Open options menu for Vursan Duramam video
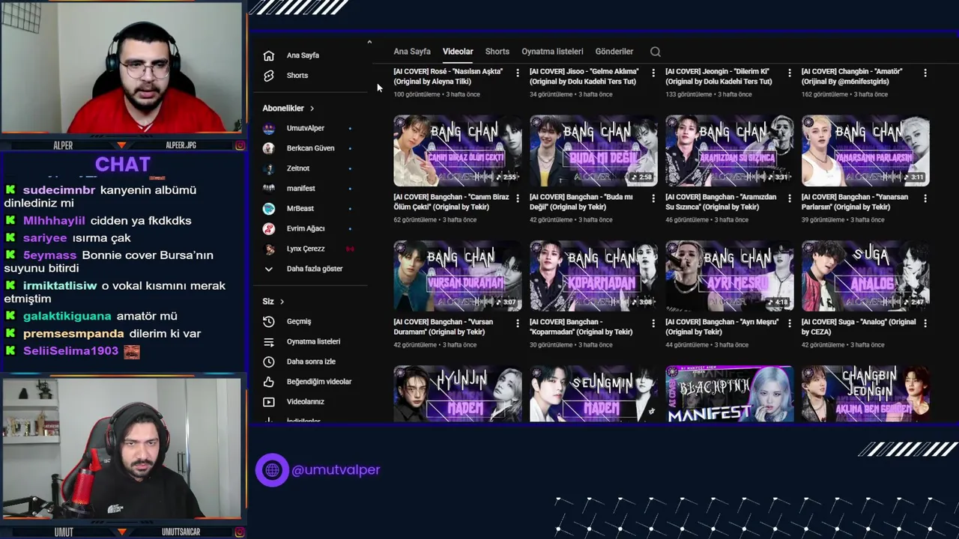This screenshot has width=959, height=539. coord(518,323)
